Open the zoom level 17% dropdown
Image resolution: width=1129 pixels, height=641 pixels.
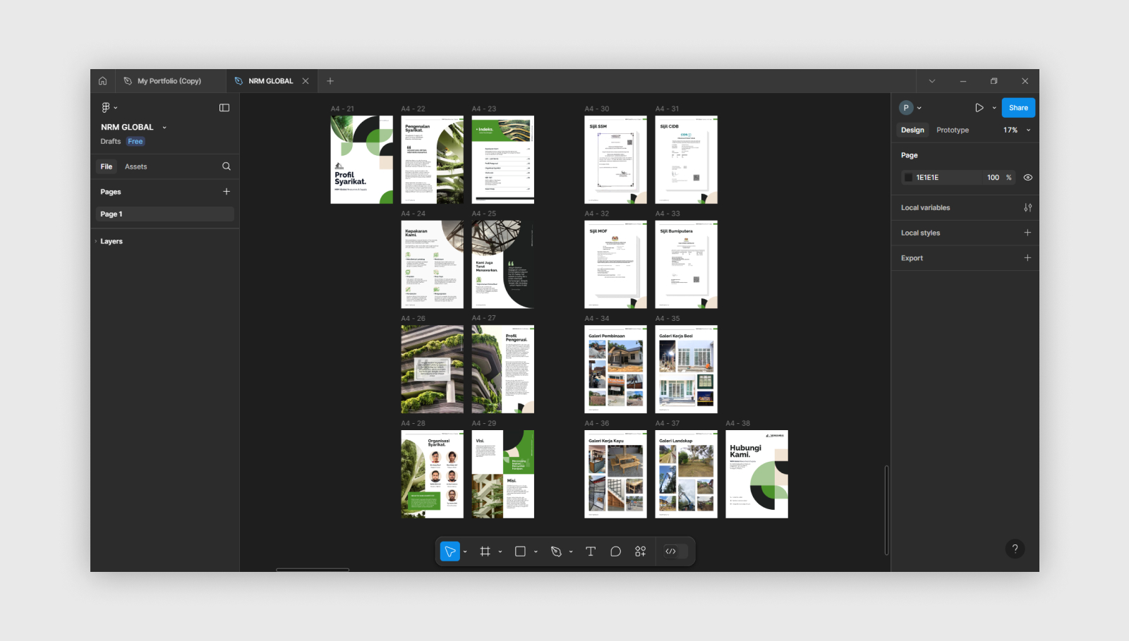pyautogui.click(x=1016, y=130)
